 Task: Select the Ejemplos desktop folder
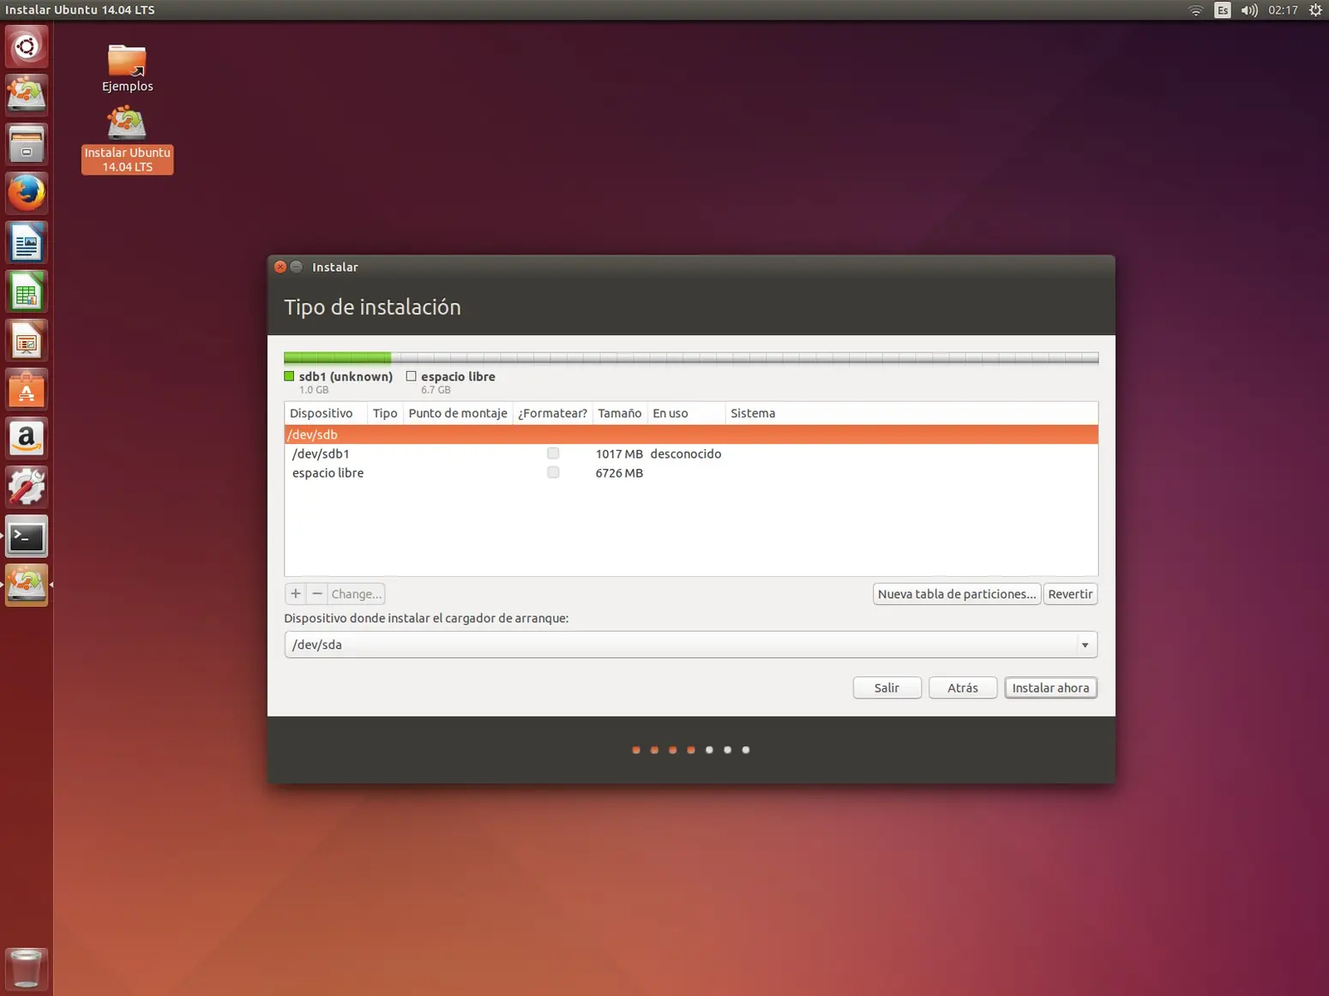tap(127, 68)
